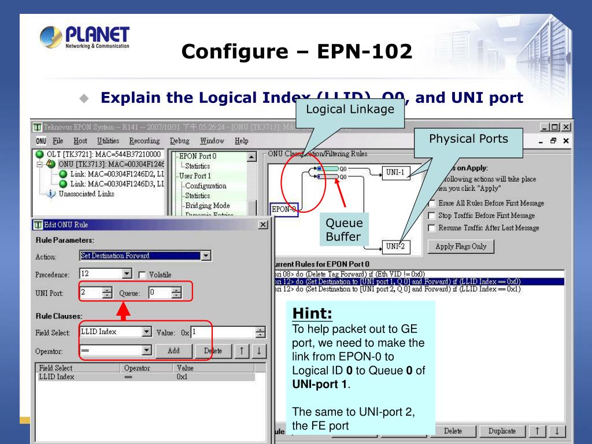This screenshot has width=592, height=444.
Task: Move rule clause down with the arrow button
Action: point(259,351)
